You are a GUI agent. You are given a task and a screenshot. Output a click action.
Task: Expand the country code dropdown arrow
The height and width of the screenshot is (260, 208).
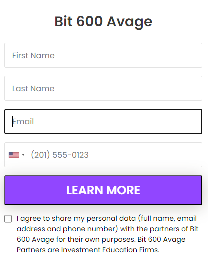[x=23, y=155]
